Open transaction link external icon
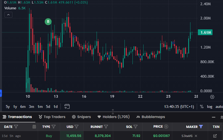This screenshot has height=140, width=223. point(215,136)
